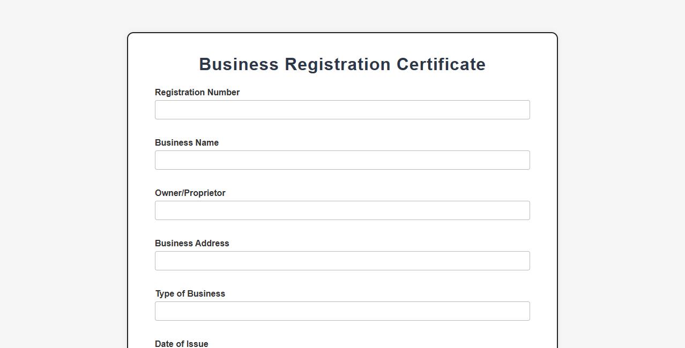Click the Business Address label

(x=191, y=243)
